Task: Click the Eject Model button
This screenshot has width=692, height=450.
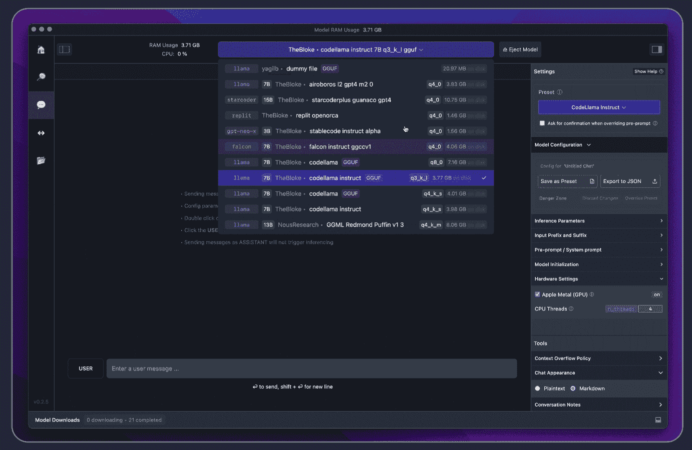Action: point(520,49)
